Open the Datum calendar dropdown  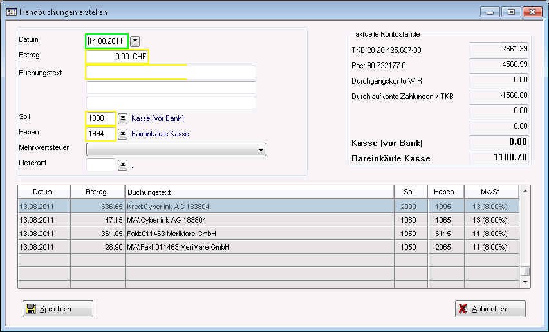coord(135,41)
